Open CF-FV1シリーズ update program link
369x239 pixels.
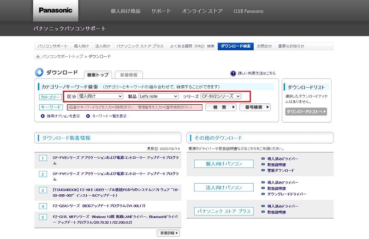tap(116, 176)
